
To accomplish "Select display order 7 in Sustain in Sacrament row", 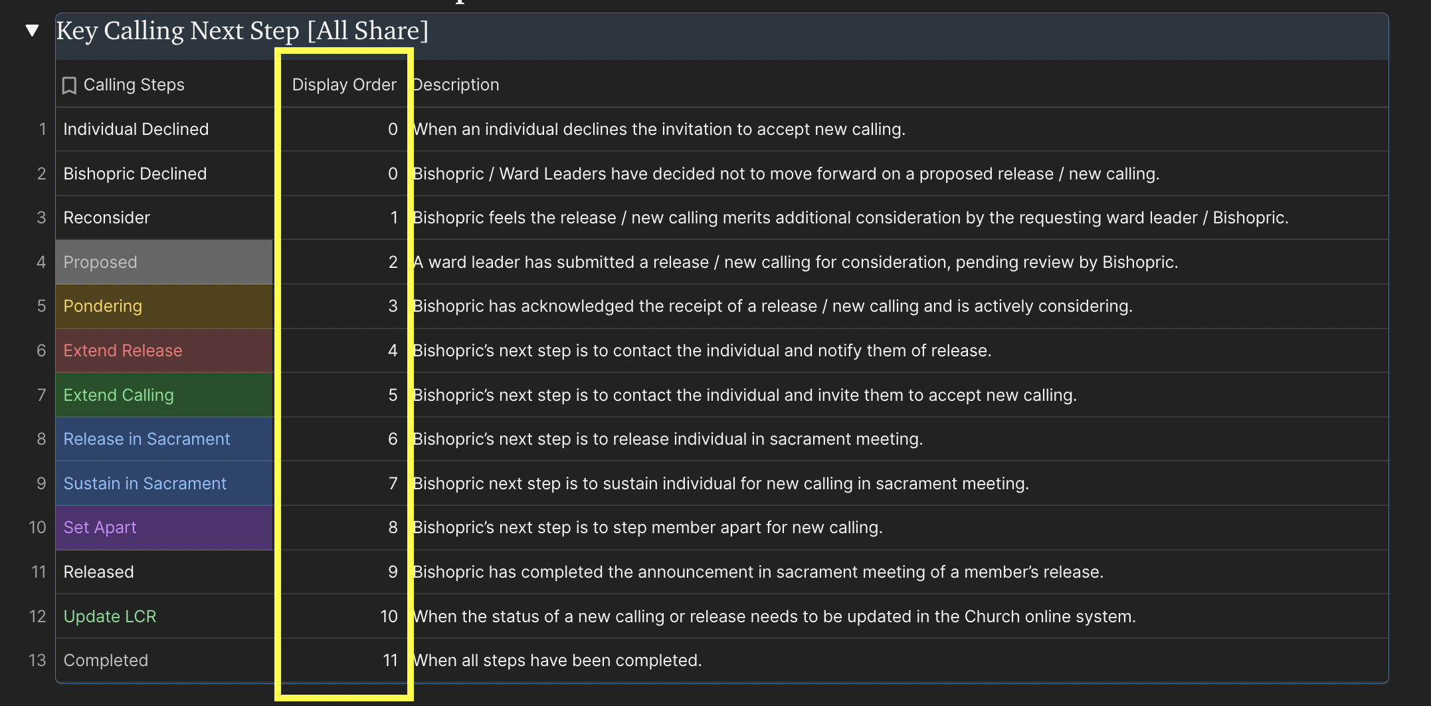I will (393, 483).
